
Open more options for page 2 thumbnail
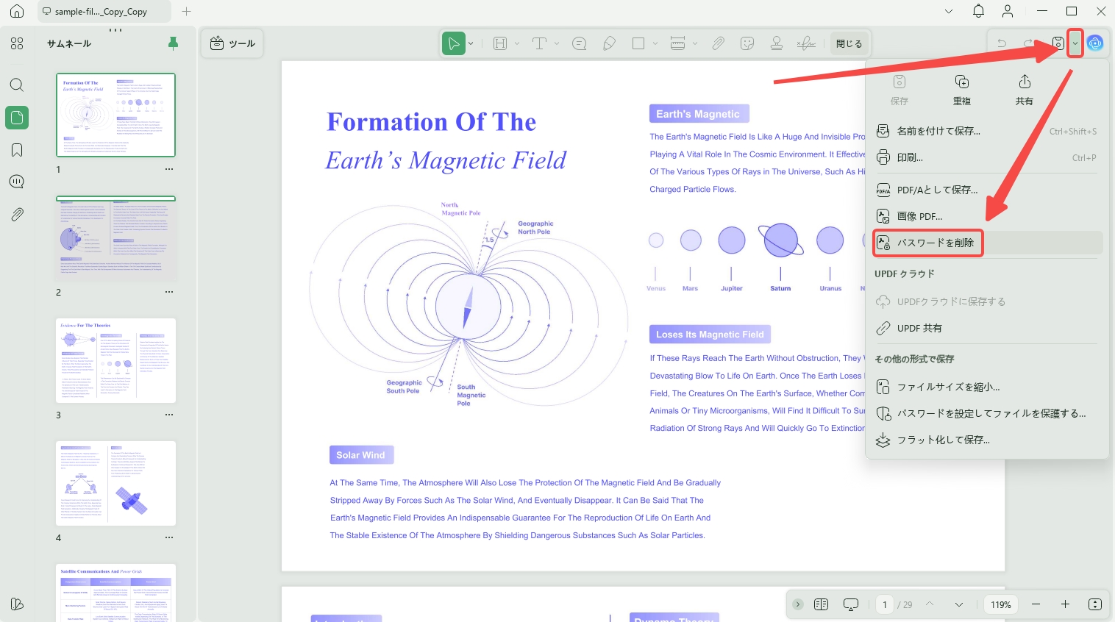click(169, 292)
